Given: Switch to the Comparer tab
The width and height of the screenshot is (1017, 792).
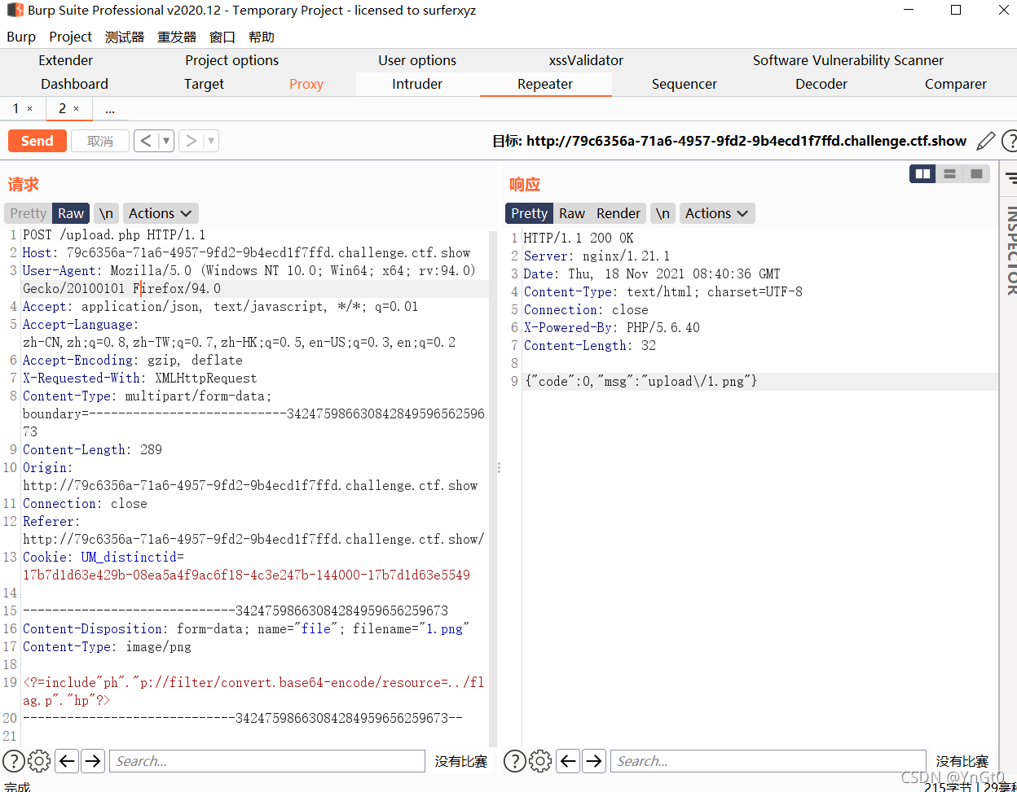Looking at the screenshot, I should [x=956, y=84].
